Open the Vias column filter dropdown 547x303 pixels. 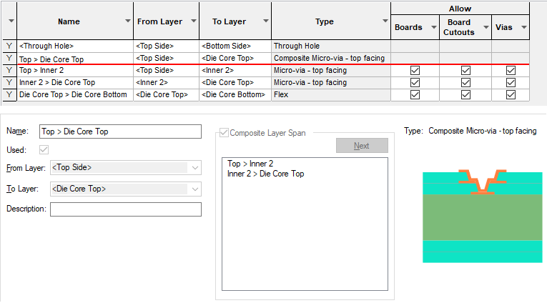pyautogui.click(x=523, y=27)
